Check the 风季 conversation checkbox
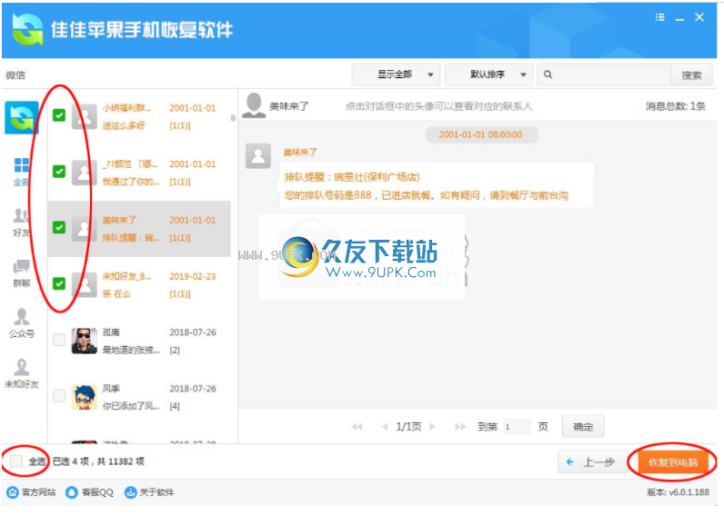724x515 pixels. (x=59, y=396)
